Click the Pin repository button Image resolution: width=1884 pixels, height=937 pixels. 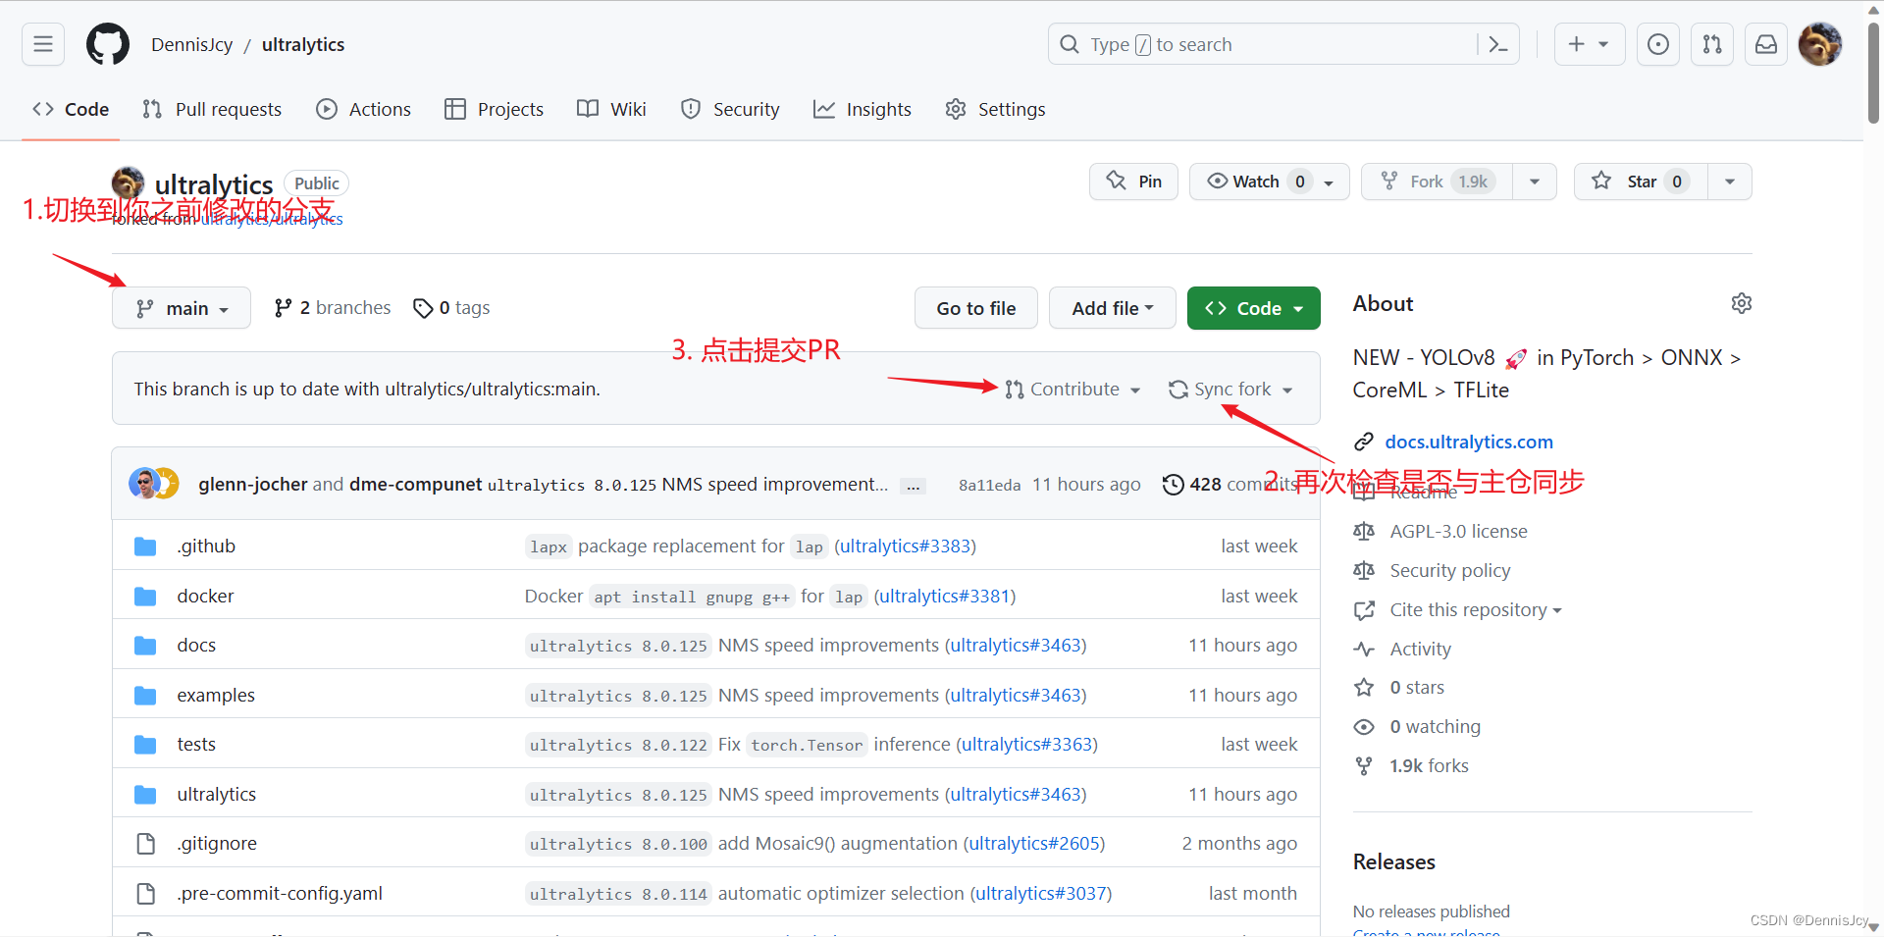coord(1133,182)
